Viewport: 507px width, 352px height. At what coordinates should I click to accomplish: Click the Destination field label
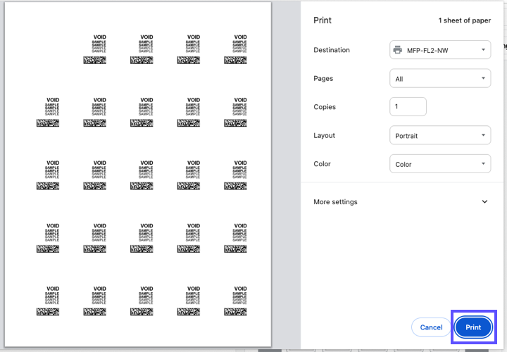[332, 50]
